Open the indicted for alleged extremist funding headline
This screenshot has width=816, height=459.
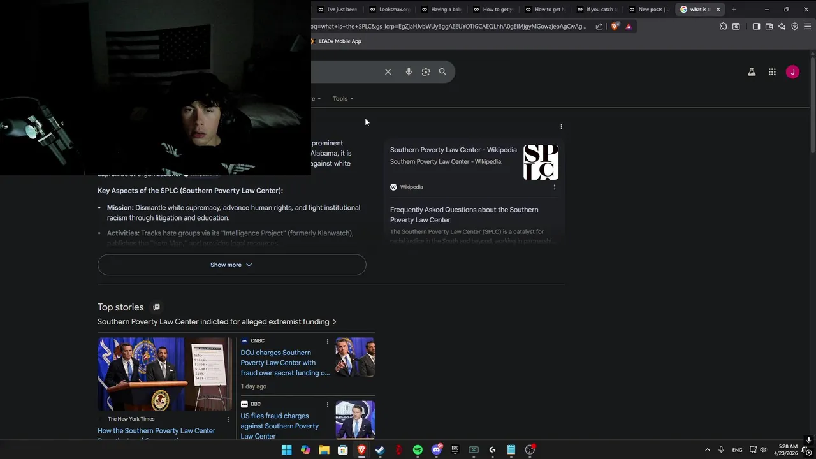[217, 322]
